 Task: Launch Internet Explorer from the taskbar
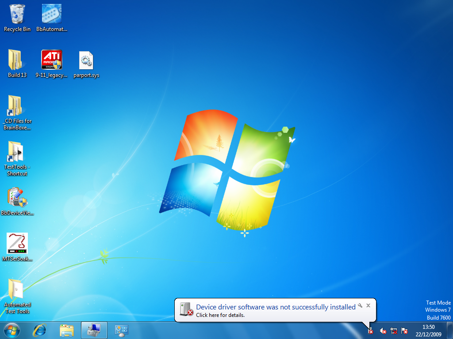(x=39, y=330)
